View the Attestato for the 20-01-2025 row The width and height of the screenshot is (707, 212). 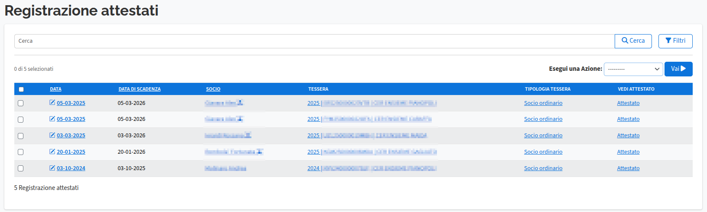click(628, 152)
